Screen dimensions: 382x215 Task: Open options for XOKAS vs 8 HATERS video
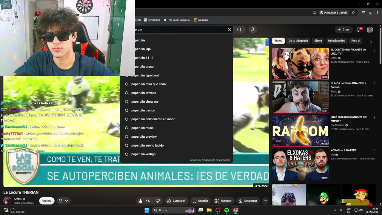tap(374, 151)
